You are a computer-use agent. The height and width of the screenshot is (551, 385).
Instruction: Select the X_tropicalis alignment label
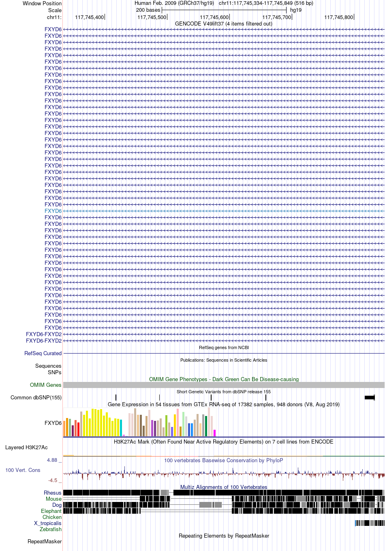pos(48,523)
